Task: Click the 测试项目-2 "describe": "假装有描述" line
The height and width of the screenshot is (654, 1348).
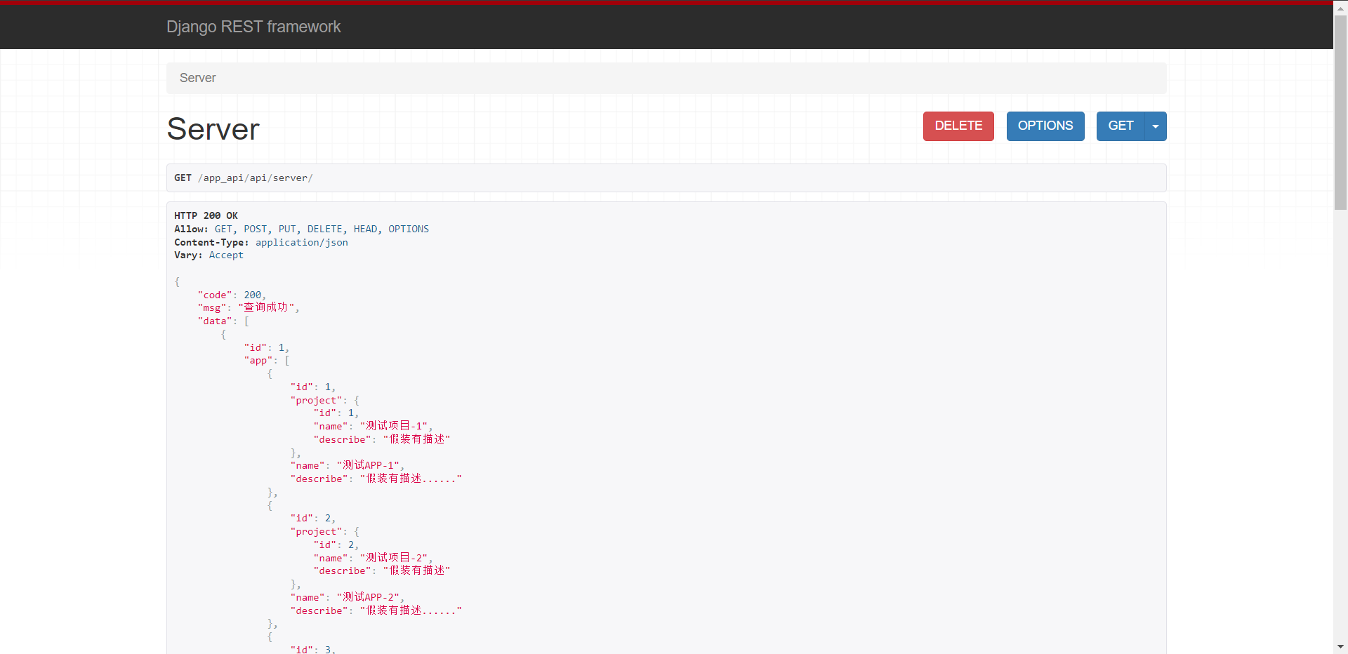Action: (382, 571)
